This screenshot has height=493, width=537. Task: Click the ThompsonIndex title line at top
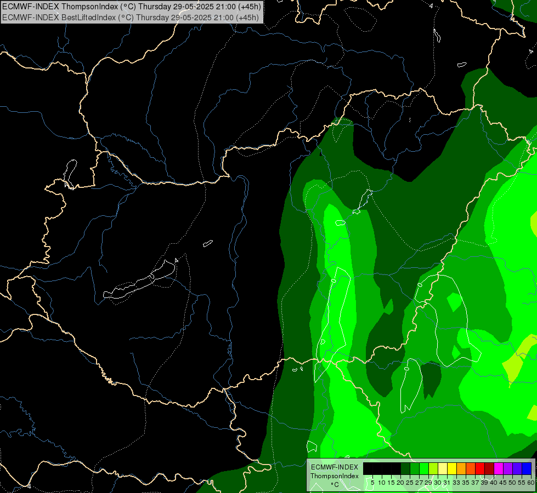coord(132,6)
